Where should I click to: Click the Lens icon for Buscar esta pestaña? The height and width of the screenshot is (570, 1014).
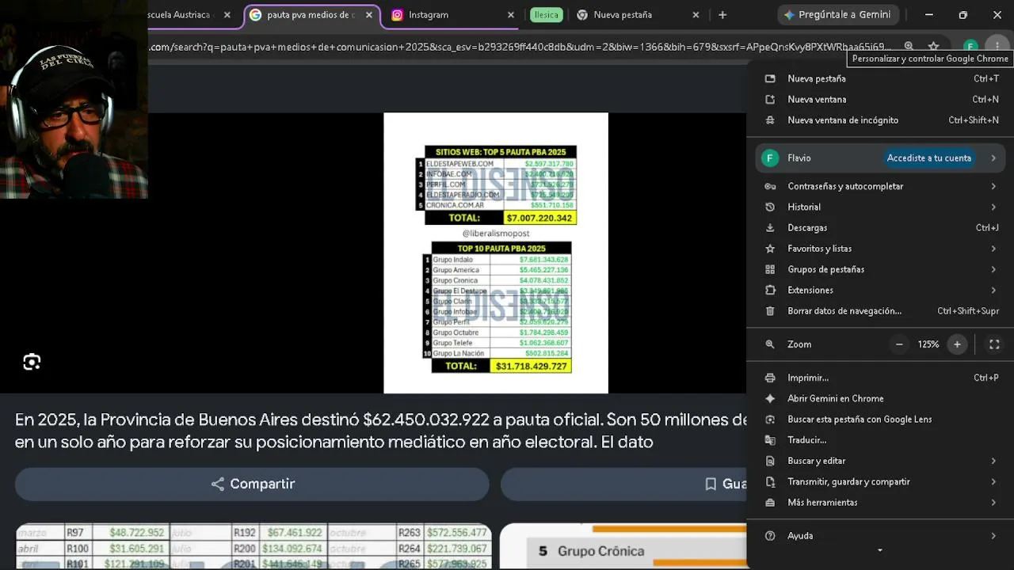(x=770, y=420)
